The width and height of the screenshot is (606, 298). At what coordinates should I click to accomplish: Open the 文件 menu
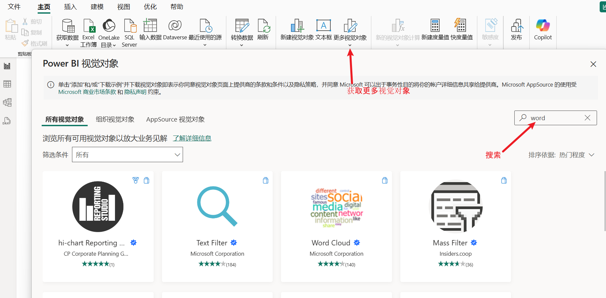[14, 7]
